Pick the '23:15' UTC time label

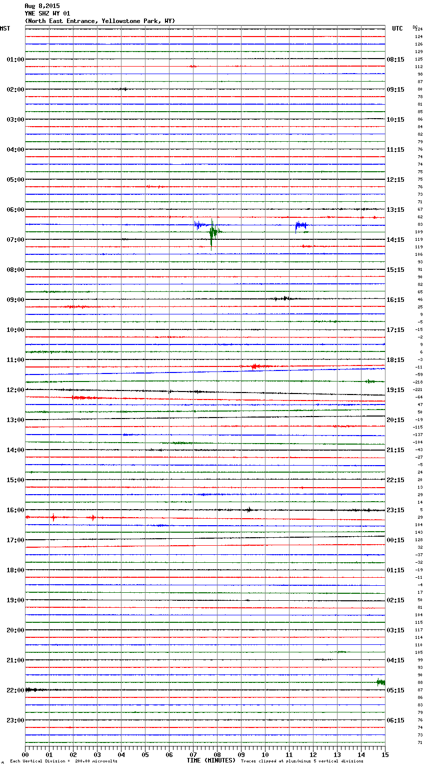[x=395, y=510]
